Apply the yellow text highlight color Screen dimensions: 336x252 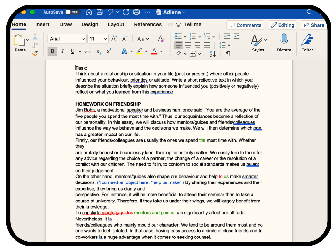(139, 51)
